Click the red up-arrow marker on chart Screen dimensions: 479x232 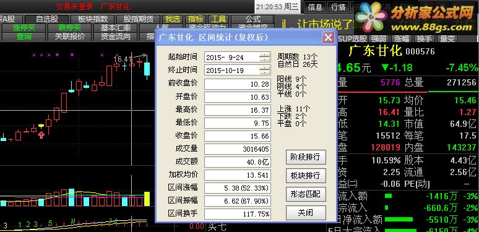click(x=41, y=135)
